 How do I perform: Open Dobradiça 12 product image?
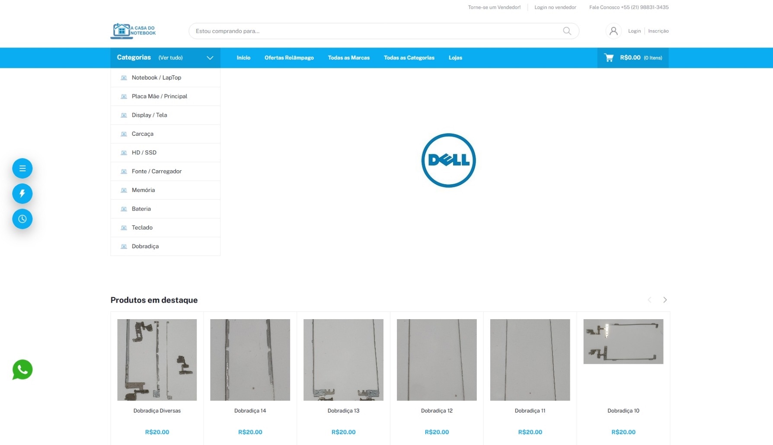pyautogui.click(x=437, y=360)
